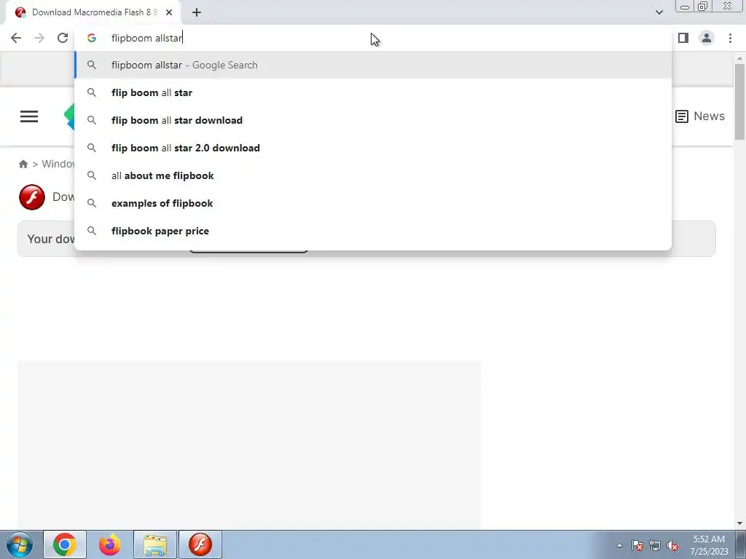Reload the current page

pos(63,38)
